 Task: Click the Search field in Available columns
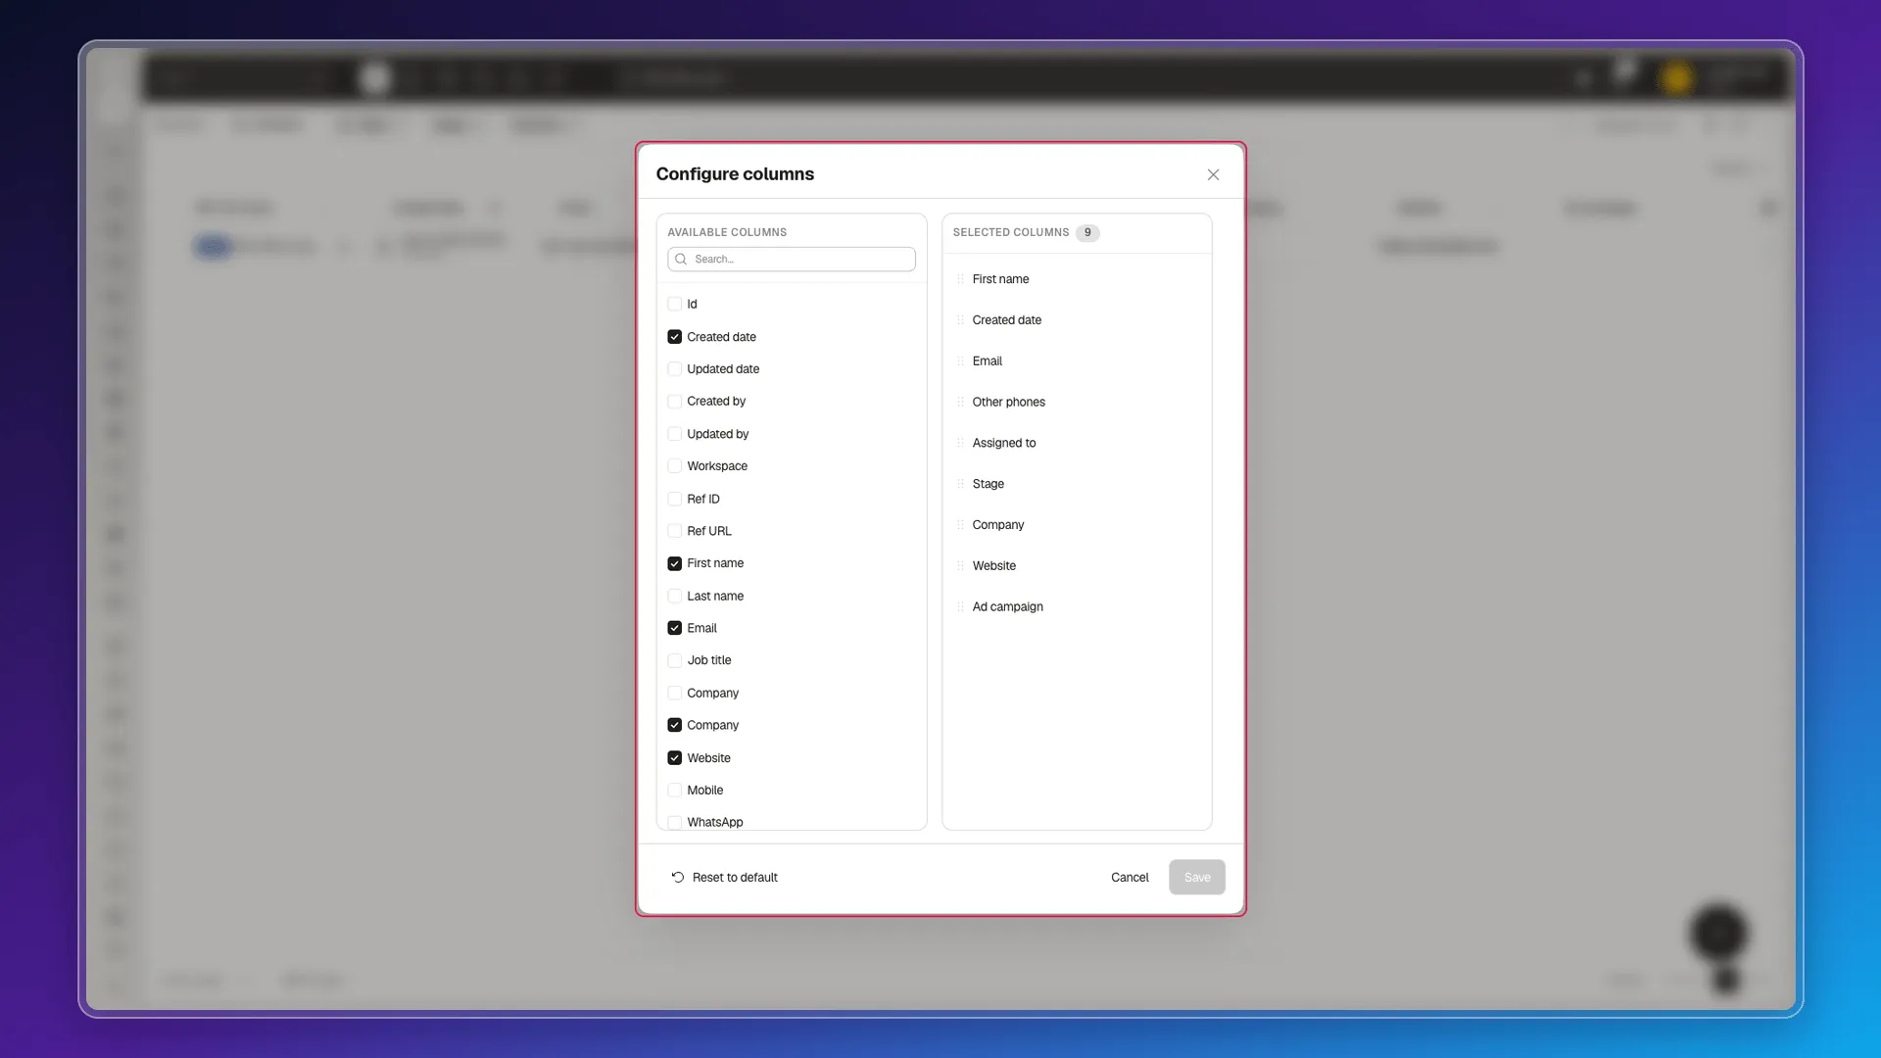(792, 260)
